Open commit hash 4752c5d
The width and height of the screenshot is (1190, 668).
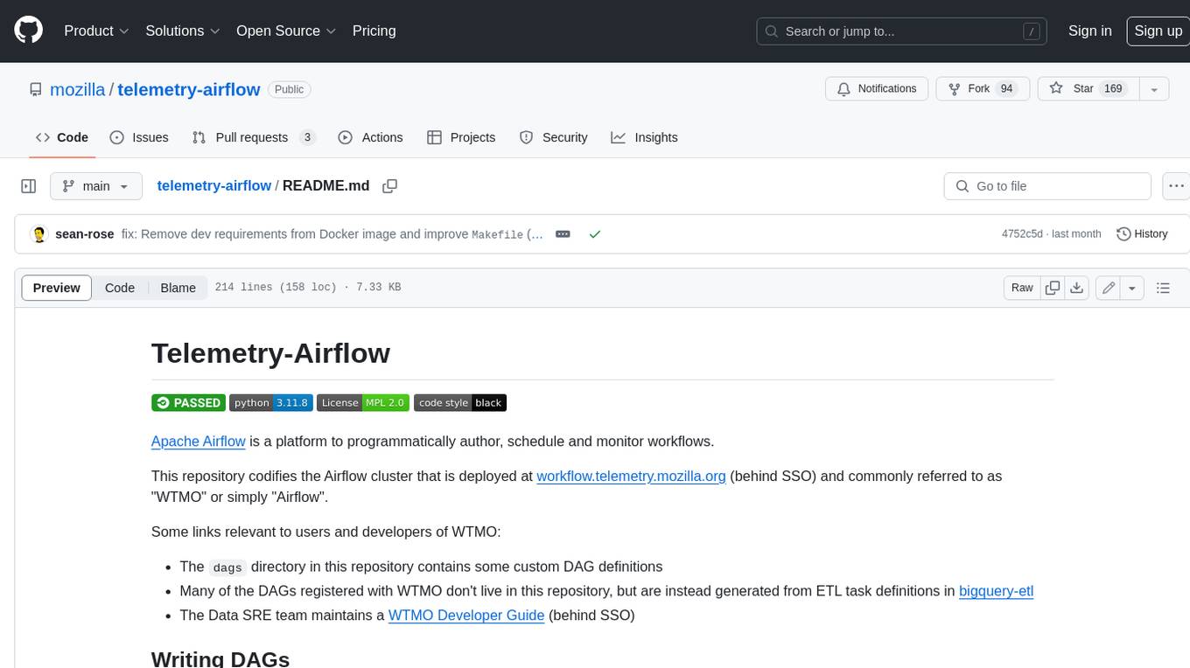pos(1022,234)
